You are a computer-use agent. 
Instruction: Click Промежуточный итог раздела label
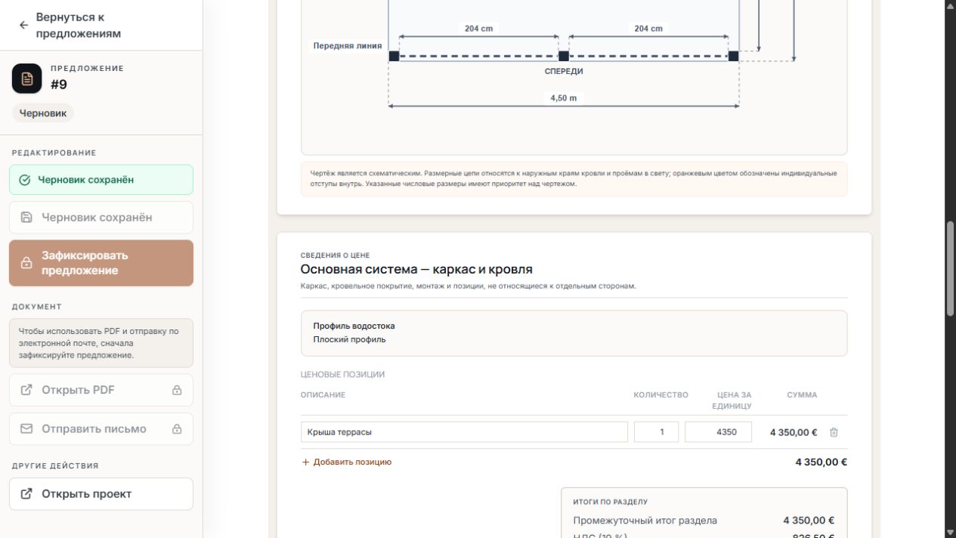tap(645, 520)
